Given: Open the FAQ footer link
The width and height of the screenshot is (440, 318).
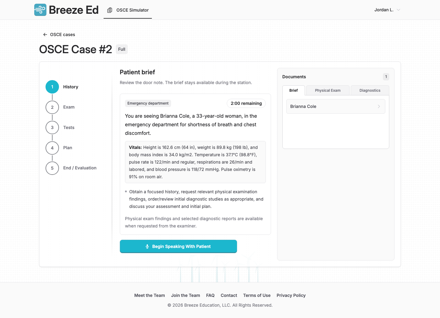Looking at the screenshot, I should [210, 295].
